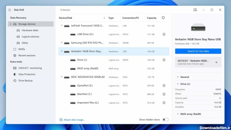Click the RAIDs icon in sidebar
Viewport: 231px width, 130px height.
tap(15, 49)
